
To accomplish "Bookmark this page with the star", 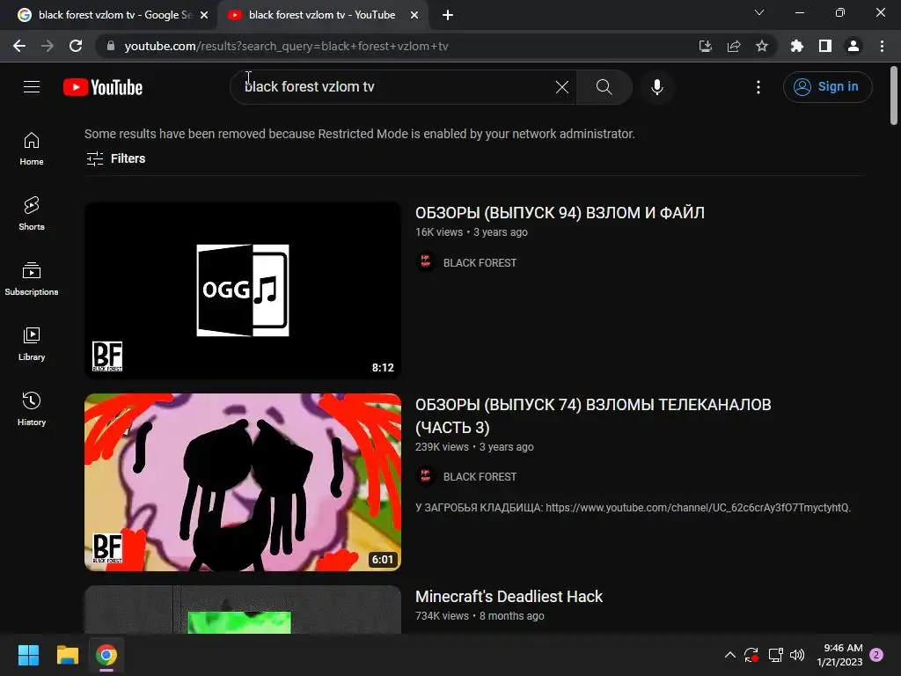I will [761, 46].
